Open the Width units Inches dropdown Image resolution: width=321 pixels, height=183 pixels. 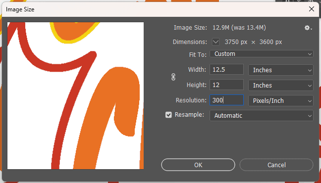(281, 70)
